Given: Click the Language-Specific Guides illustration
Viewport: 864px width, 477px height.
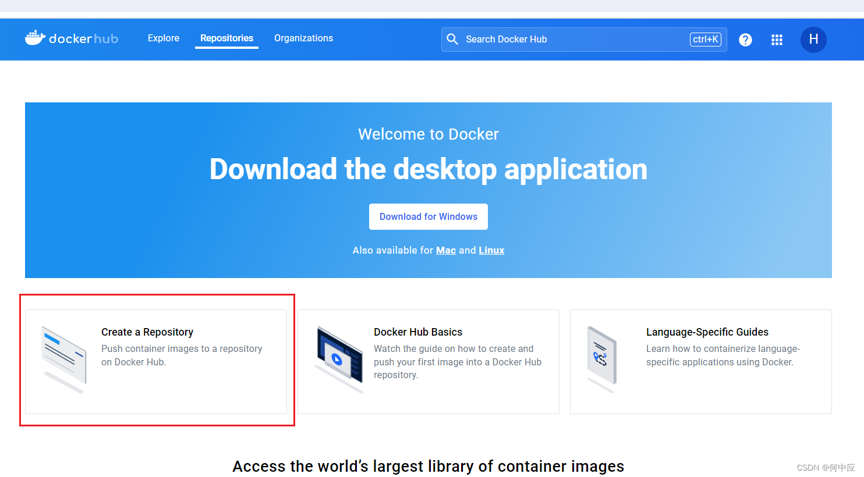Looking at the screenshot, I should [601, 359].
